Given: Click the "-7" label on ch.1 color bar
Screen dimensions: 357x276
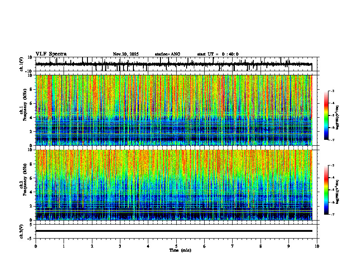Looking at the screenshot, I should 333,140.
